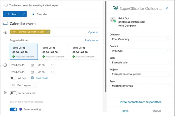
Task: Open the end date calendar picker icon
Action: [33, 72]
